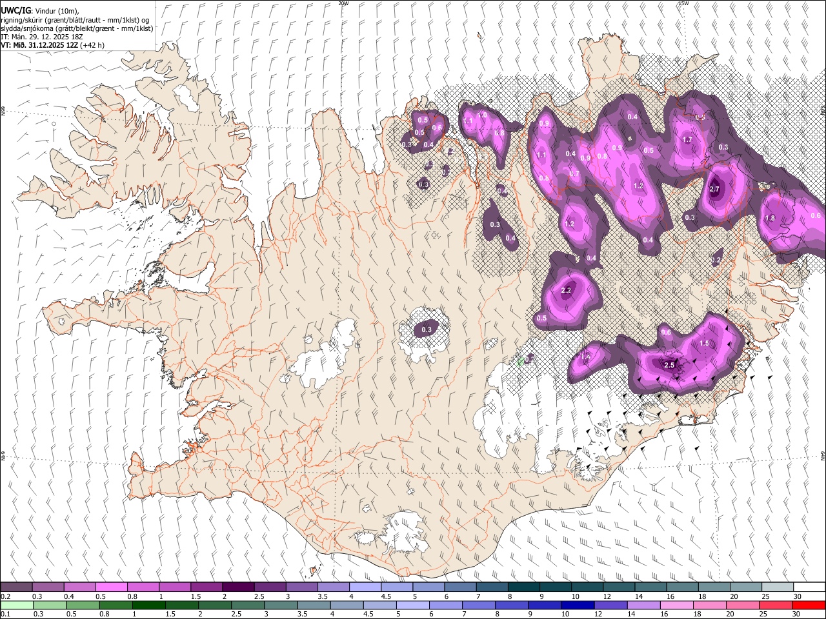826x619 pixels.
Task: Select the 15W longitude label at the top
Action: 683,3
